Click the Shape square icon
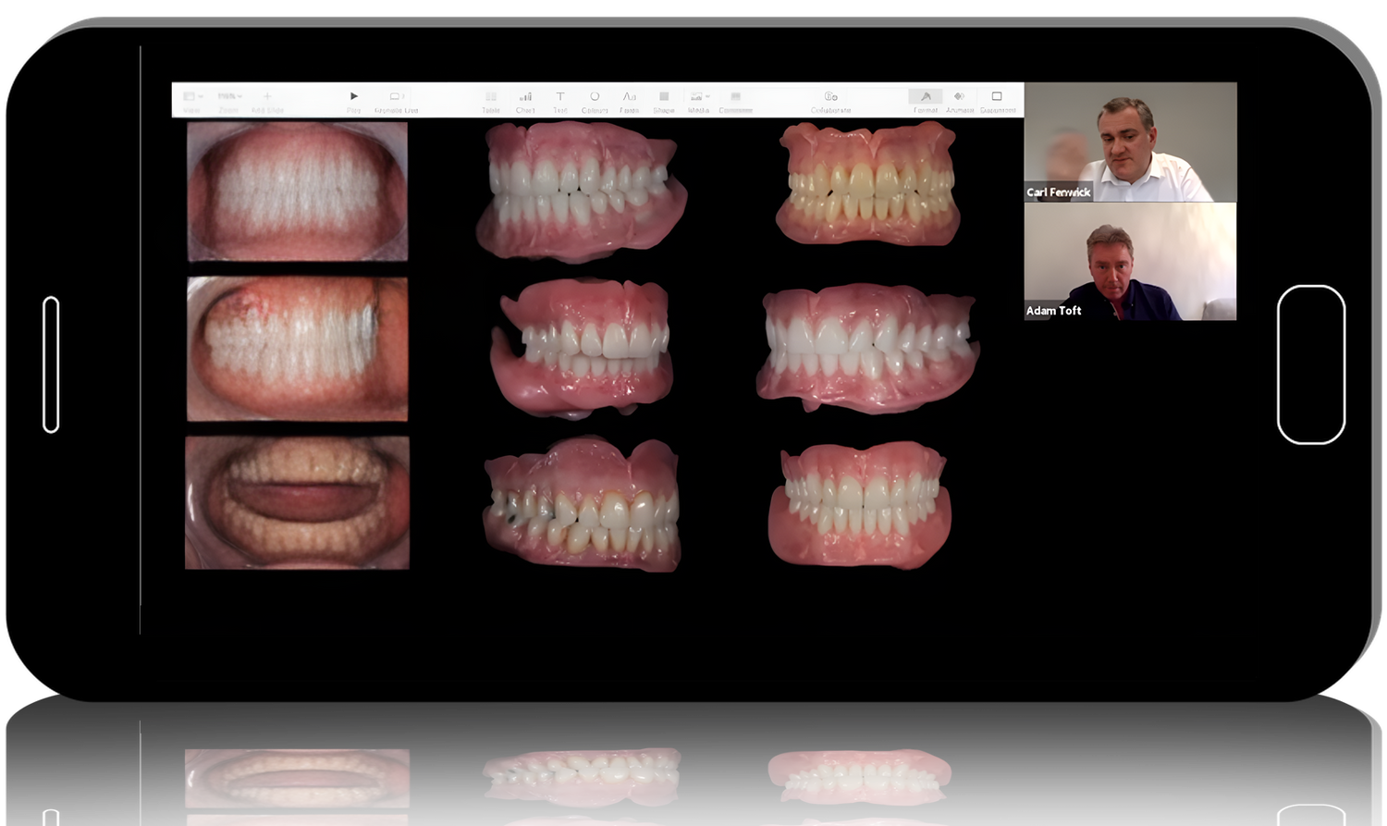 click(664, 97)
